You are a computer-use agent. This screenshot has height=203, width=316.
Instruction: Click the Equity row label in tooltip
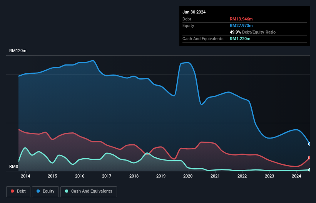[x=188, y=25]
